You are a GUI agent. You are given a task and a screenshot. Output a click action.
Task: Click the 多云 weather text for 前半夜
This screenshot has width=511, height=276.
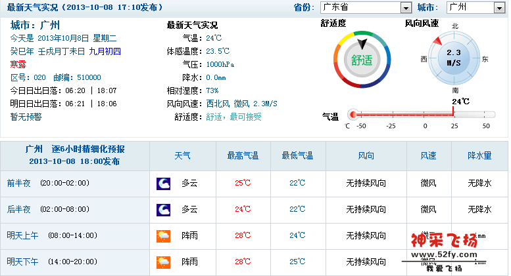pos(189,183)
